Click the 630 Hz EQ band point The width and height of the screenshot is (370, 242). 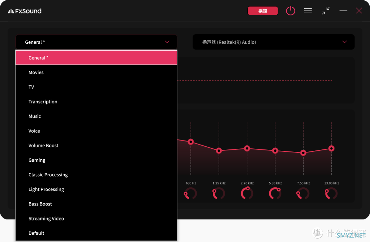[x=191, y=142]
